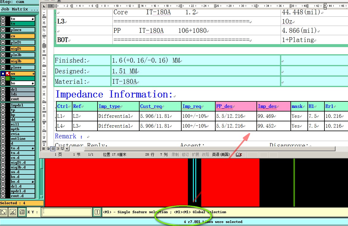Click the Imp_des value 99.452
The height and width of the screenshot is (226, 348).
click(265, 126)
